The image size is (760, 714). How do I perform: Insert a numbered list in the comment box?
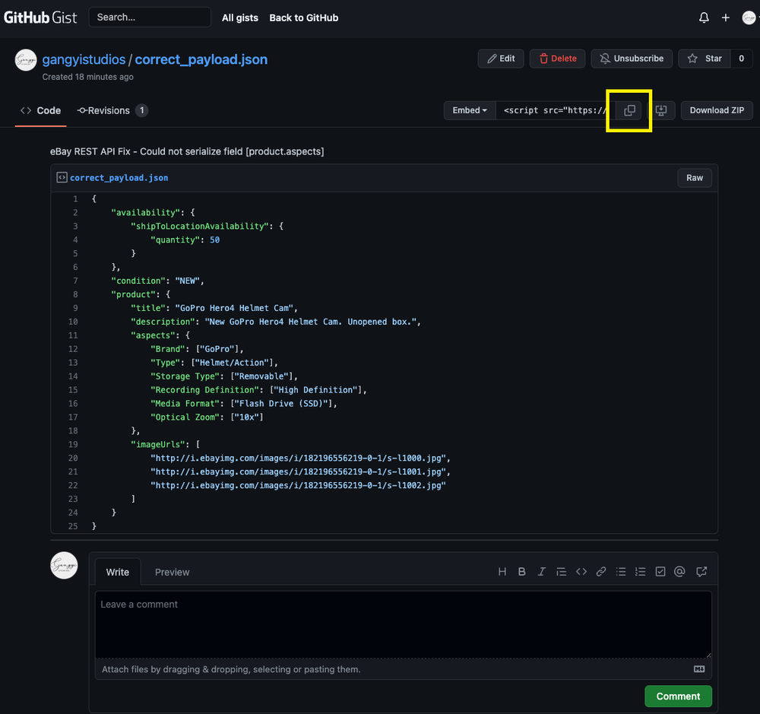(640, 571)
